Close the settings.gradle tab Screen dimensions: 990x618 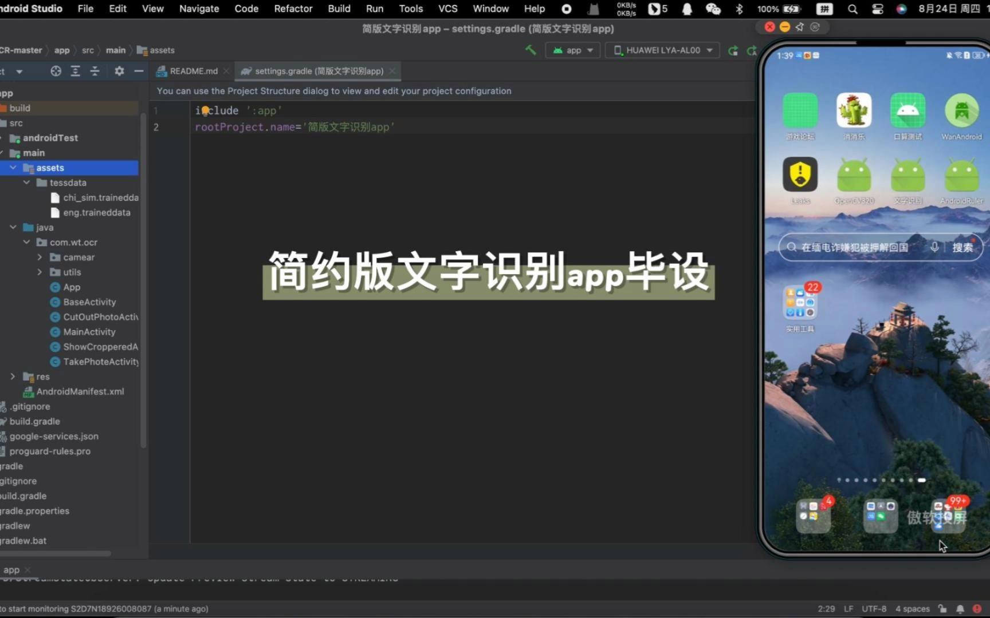[392, 71]
